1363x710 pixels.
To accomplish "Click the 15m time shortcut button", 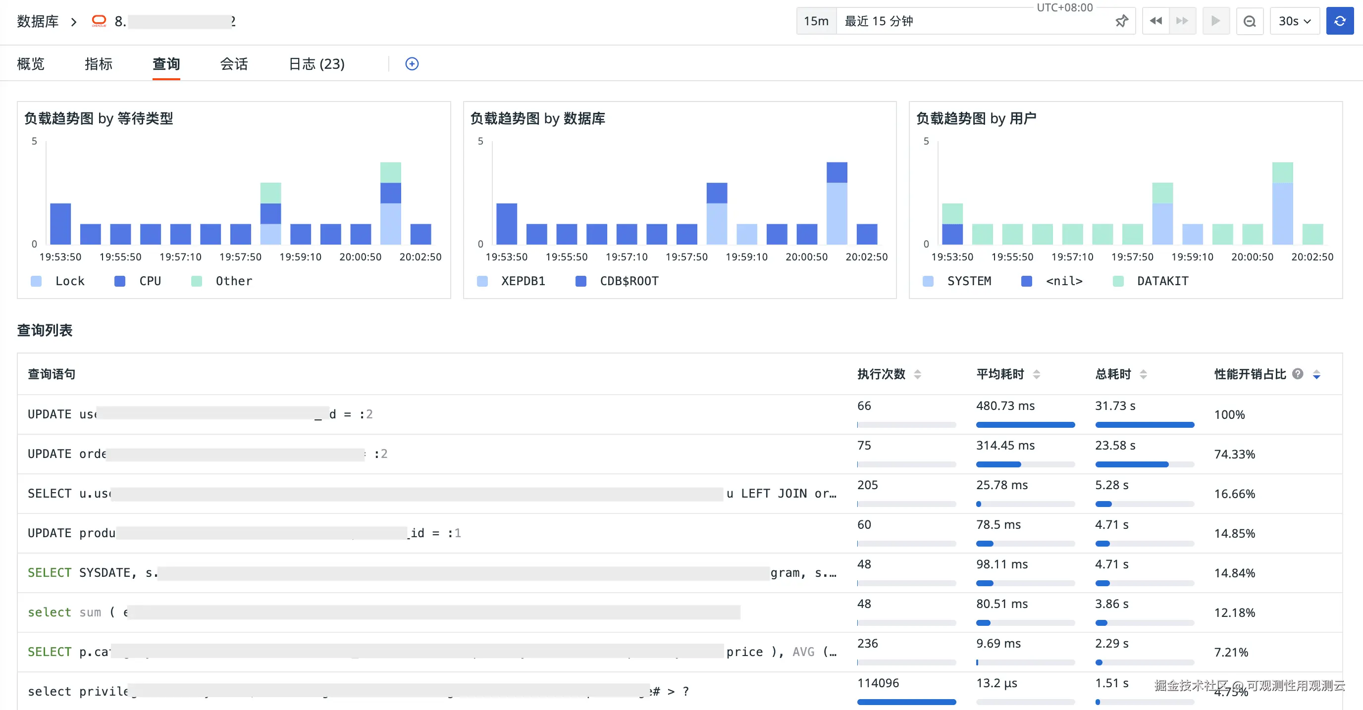I will tap(816, 21).
